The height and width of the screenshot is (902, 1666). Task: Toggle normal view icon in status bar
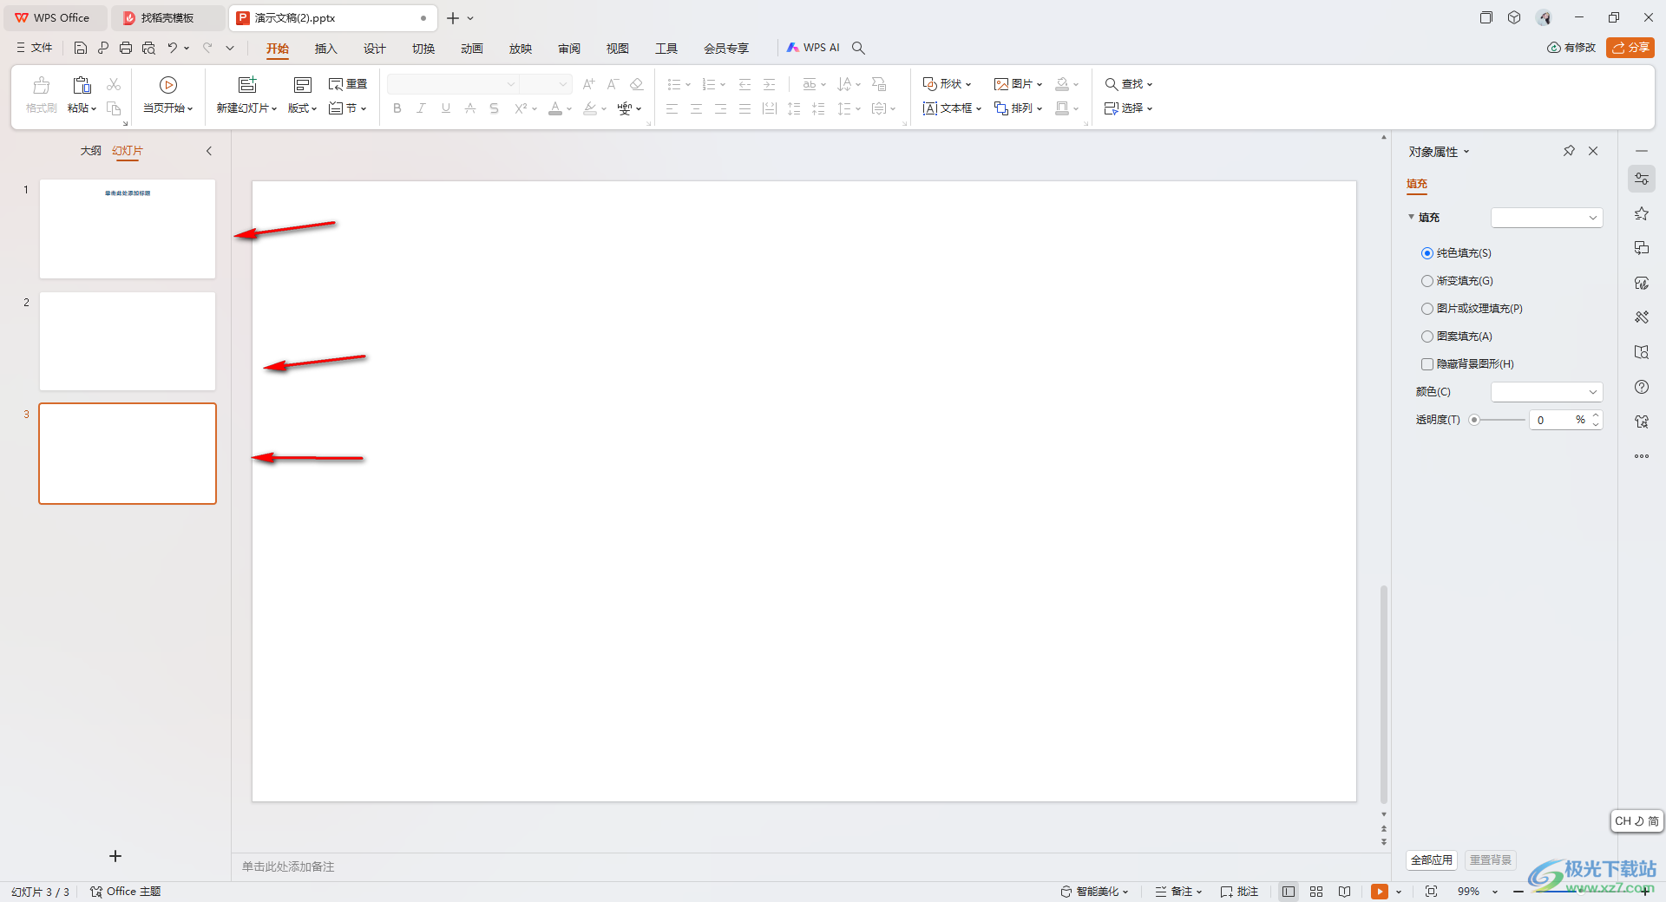pos(1289,892)
